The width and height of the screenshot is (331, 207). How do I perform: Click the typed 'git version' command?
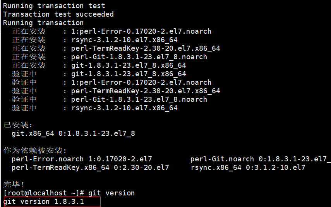[111, 193]
